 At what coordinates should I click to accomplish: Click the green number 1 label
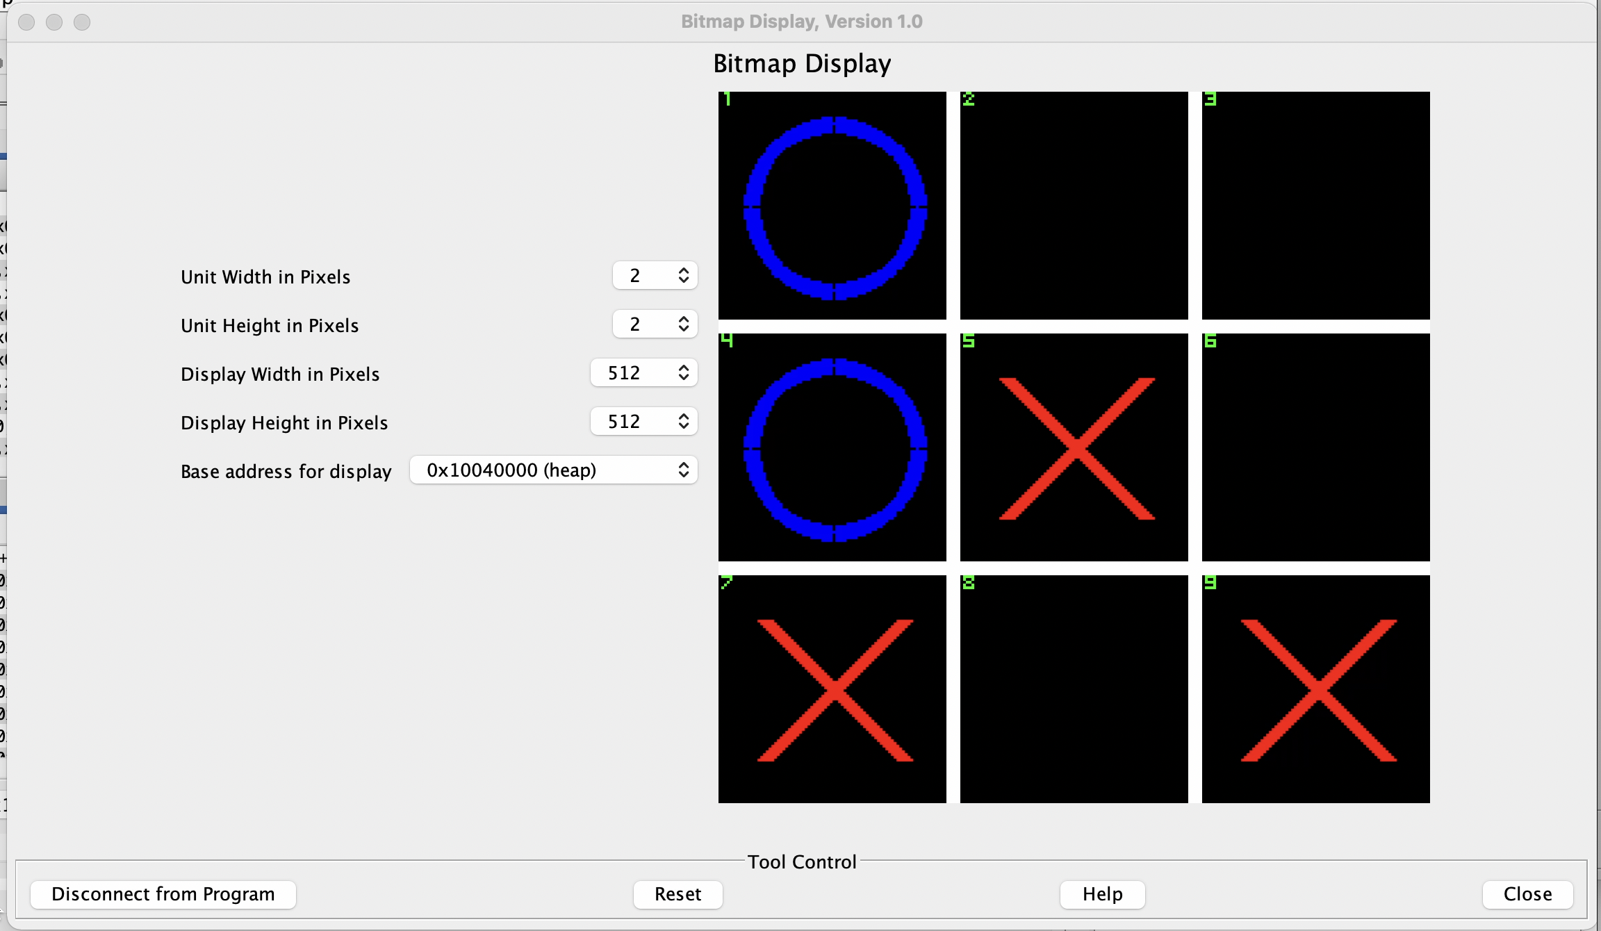click(x=727, y=99)
